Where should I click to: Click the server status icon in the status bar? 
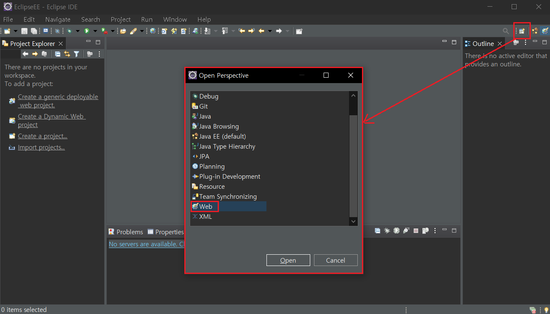pyautogui.click(x=533, y=310)
